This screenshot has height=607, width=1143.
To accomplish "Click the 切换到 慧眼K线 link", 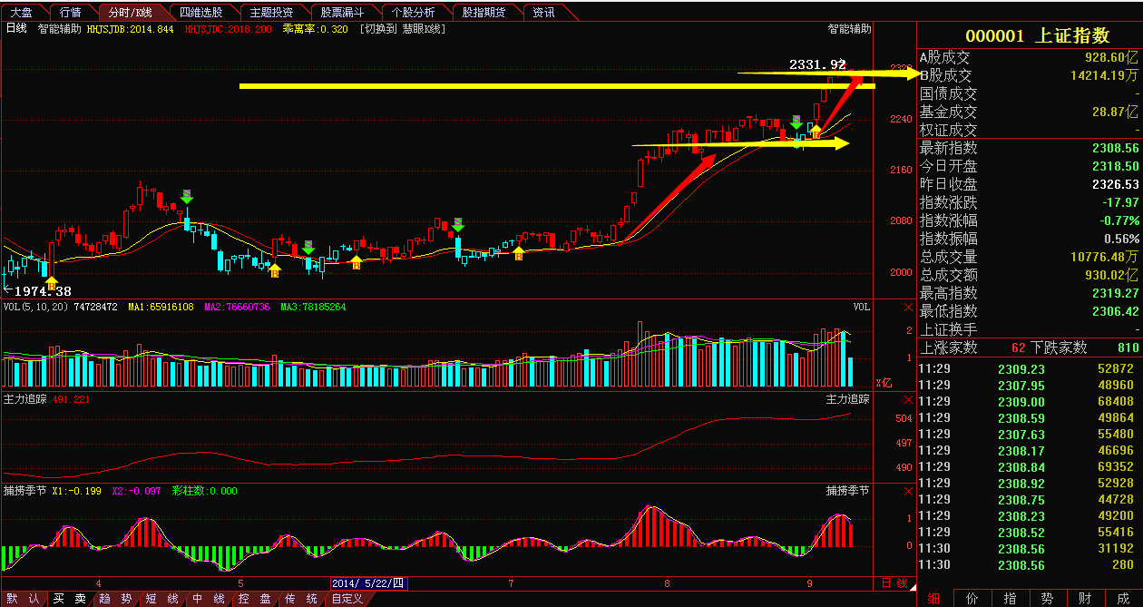I will (403, 29).
